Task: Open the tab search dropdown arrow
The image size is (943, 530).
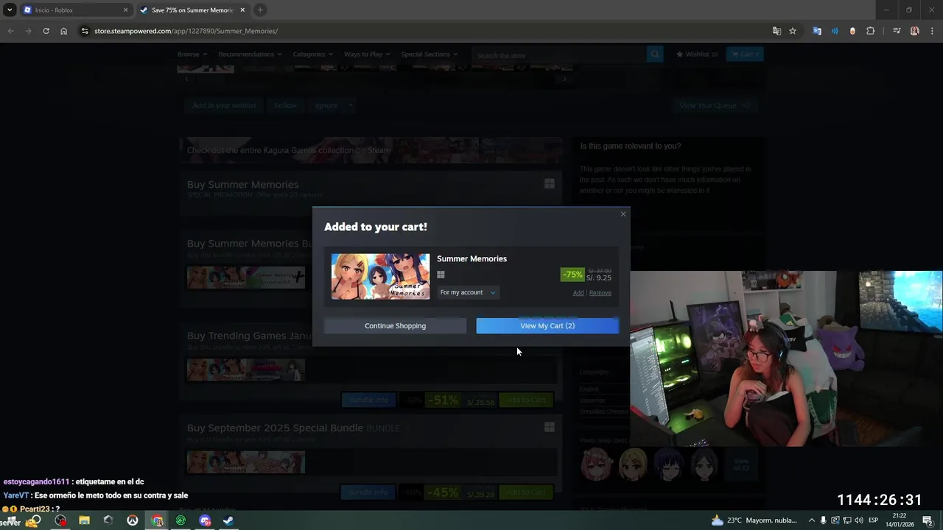Action: coord(10,10)
